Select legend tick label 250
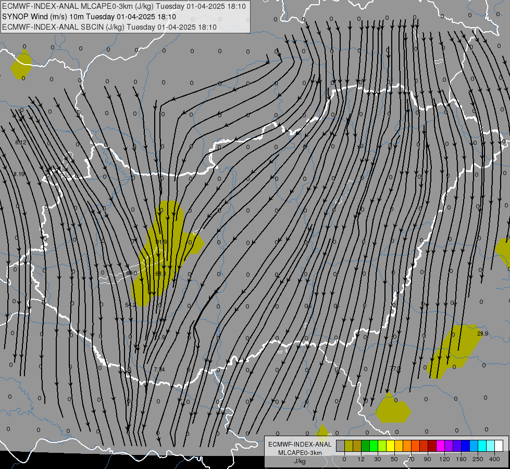 coord(478,459)
